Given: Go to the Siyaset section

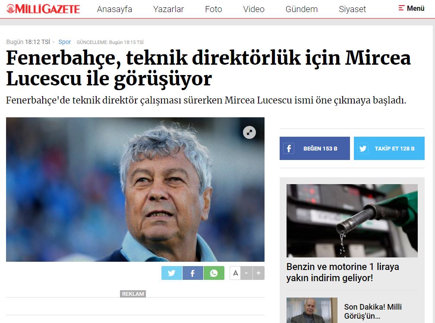Looking at the screenshot, I should 352,9.
